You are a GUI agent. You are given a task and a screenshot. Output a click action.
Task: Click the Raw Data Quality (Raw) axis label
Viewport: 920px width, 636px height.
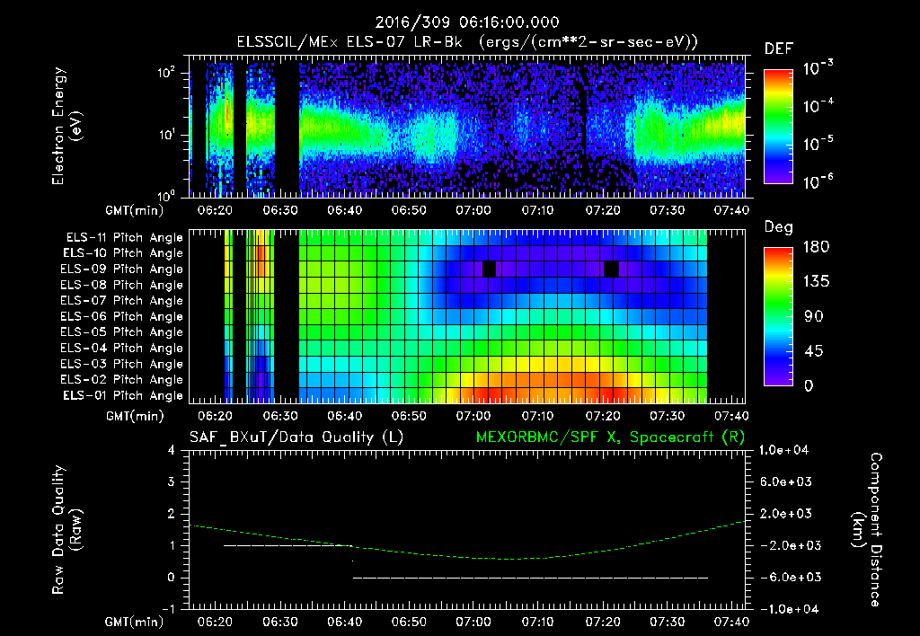pos(66,530)
